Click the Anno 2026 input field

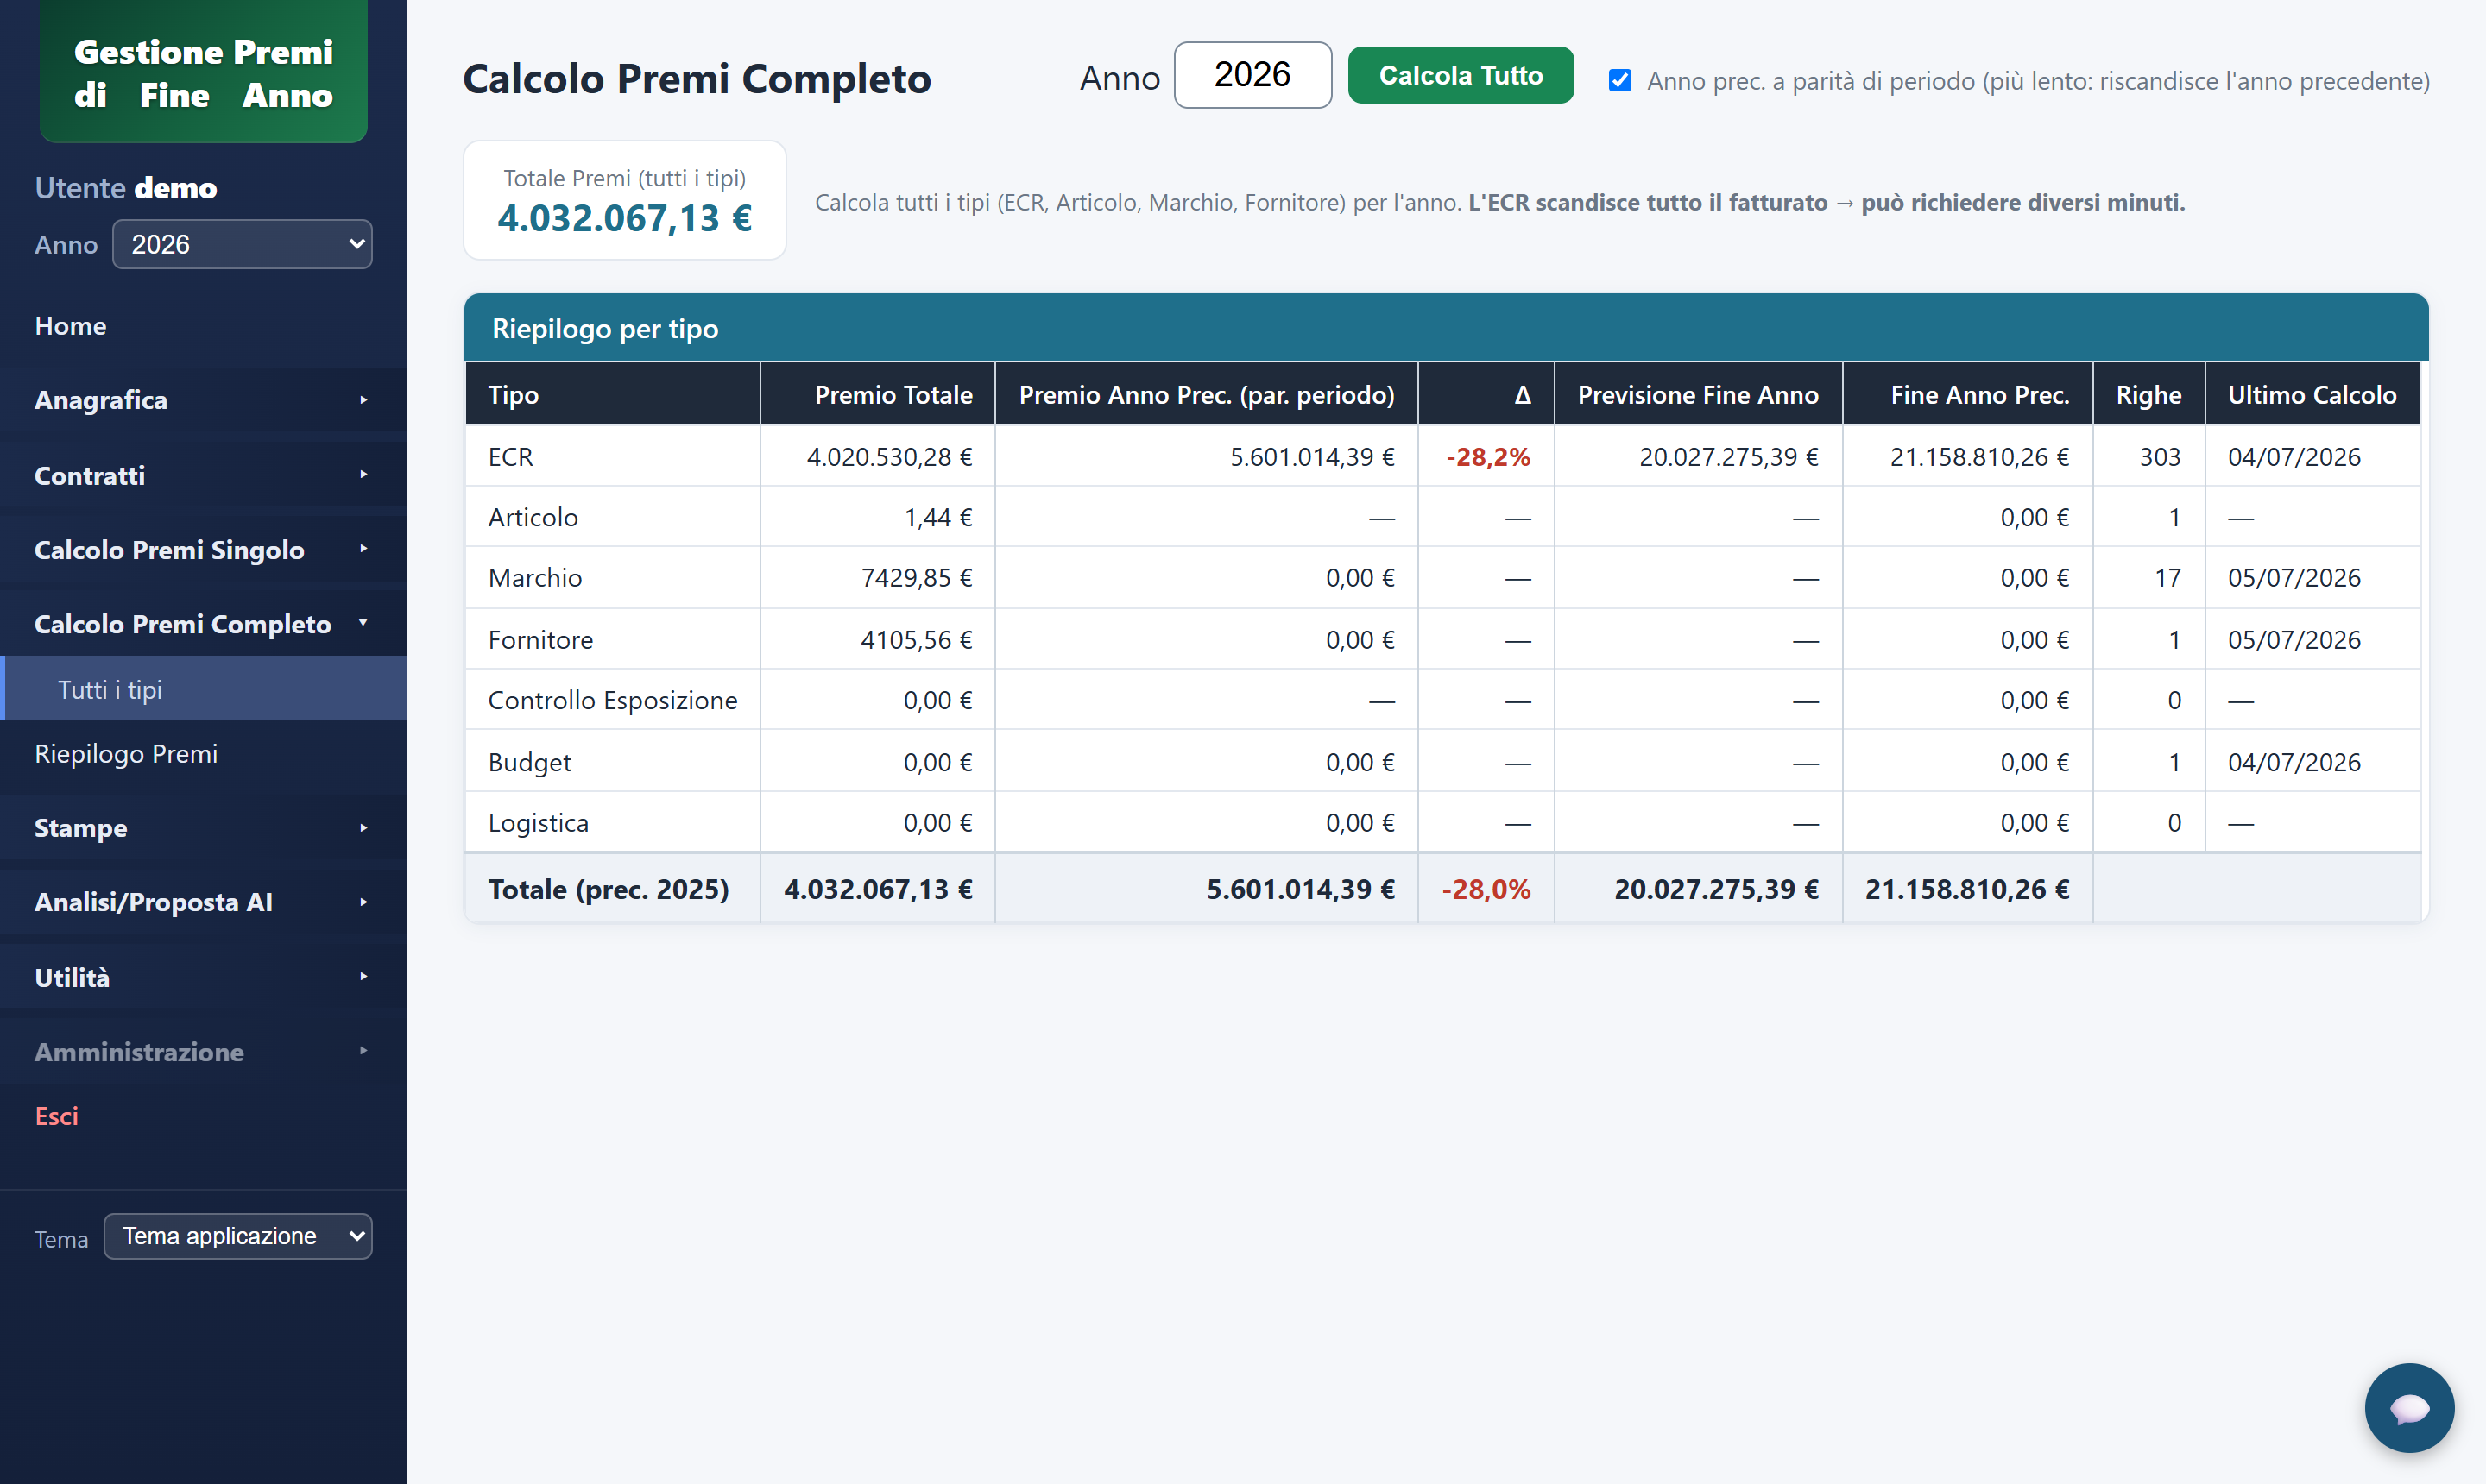1252,75
